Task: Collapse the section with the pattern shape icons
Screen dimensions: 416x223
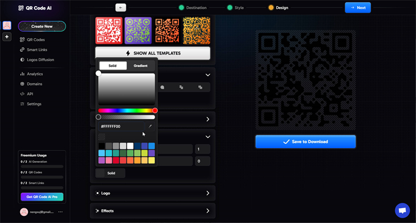Action: [x=208, y=75]
